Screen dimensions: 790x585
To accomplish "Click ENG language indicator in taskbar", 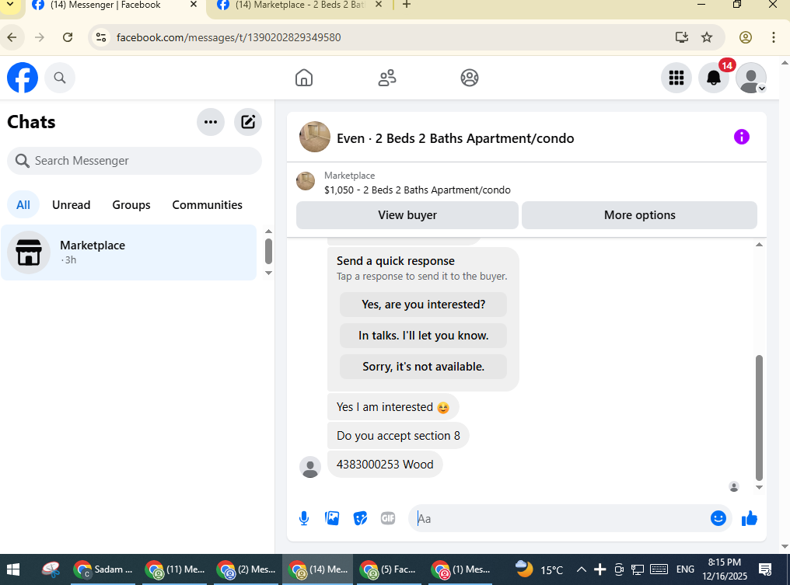I will [685, 569].
